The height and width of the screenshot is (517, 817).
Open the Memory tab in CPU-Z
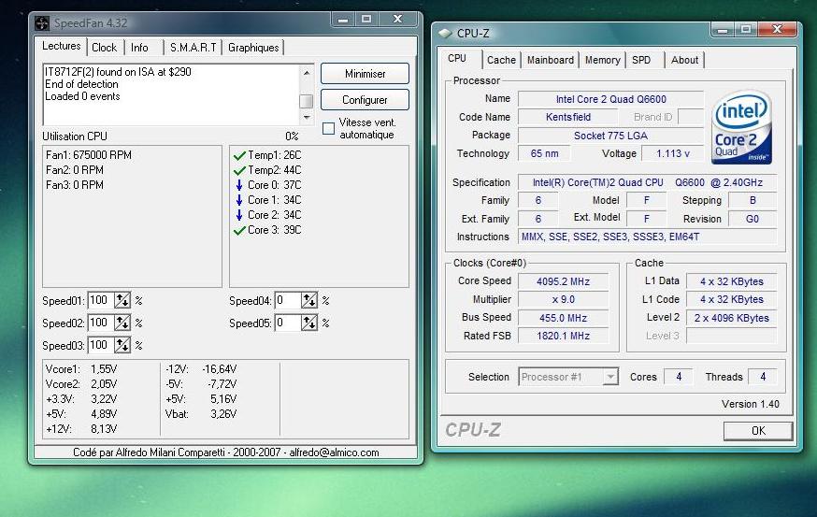(602, 60)
